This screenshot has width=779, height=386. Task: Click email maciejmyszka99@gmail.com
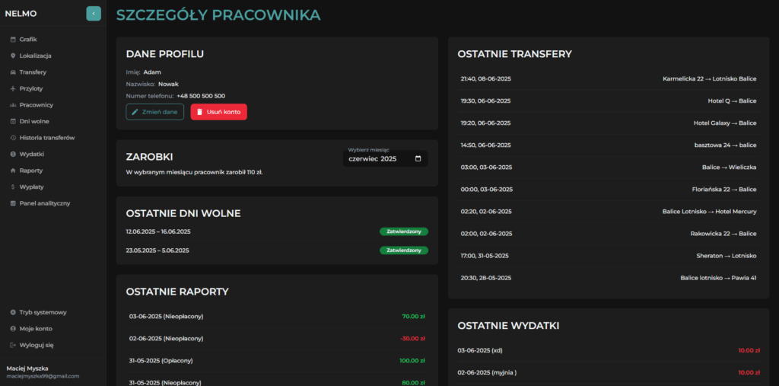43,377
